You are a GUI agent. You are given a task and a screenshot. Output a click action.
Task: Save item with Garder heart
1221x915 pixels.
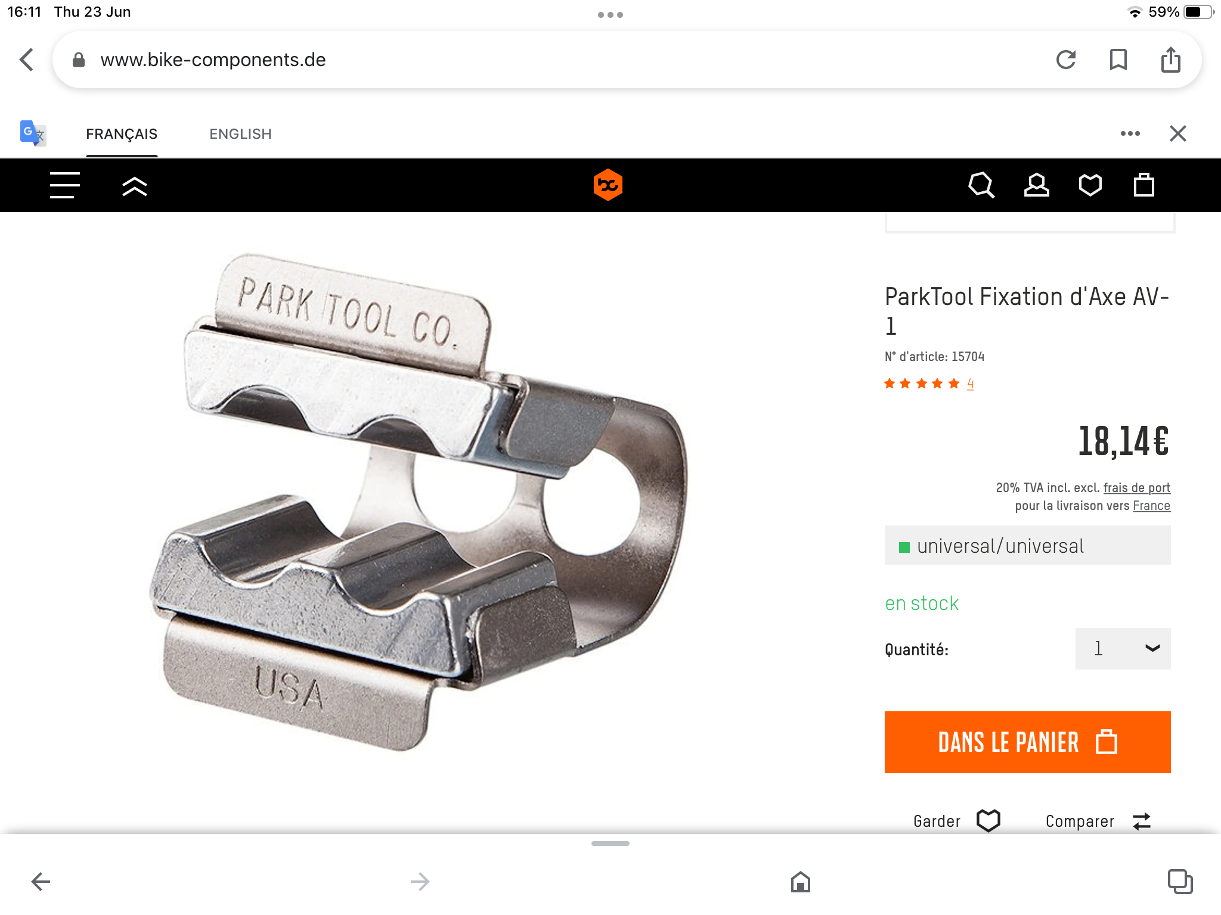tap(957, 821)
